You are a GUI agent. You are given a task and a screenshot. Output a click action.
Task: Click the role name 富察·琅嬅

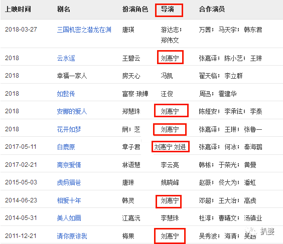tap(135, 94)
